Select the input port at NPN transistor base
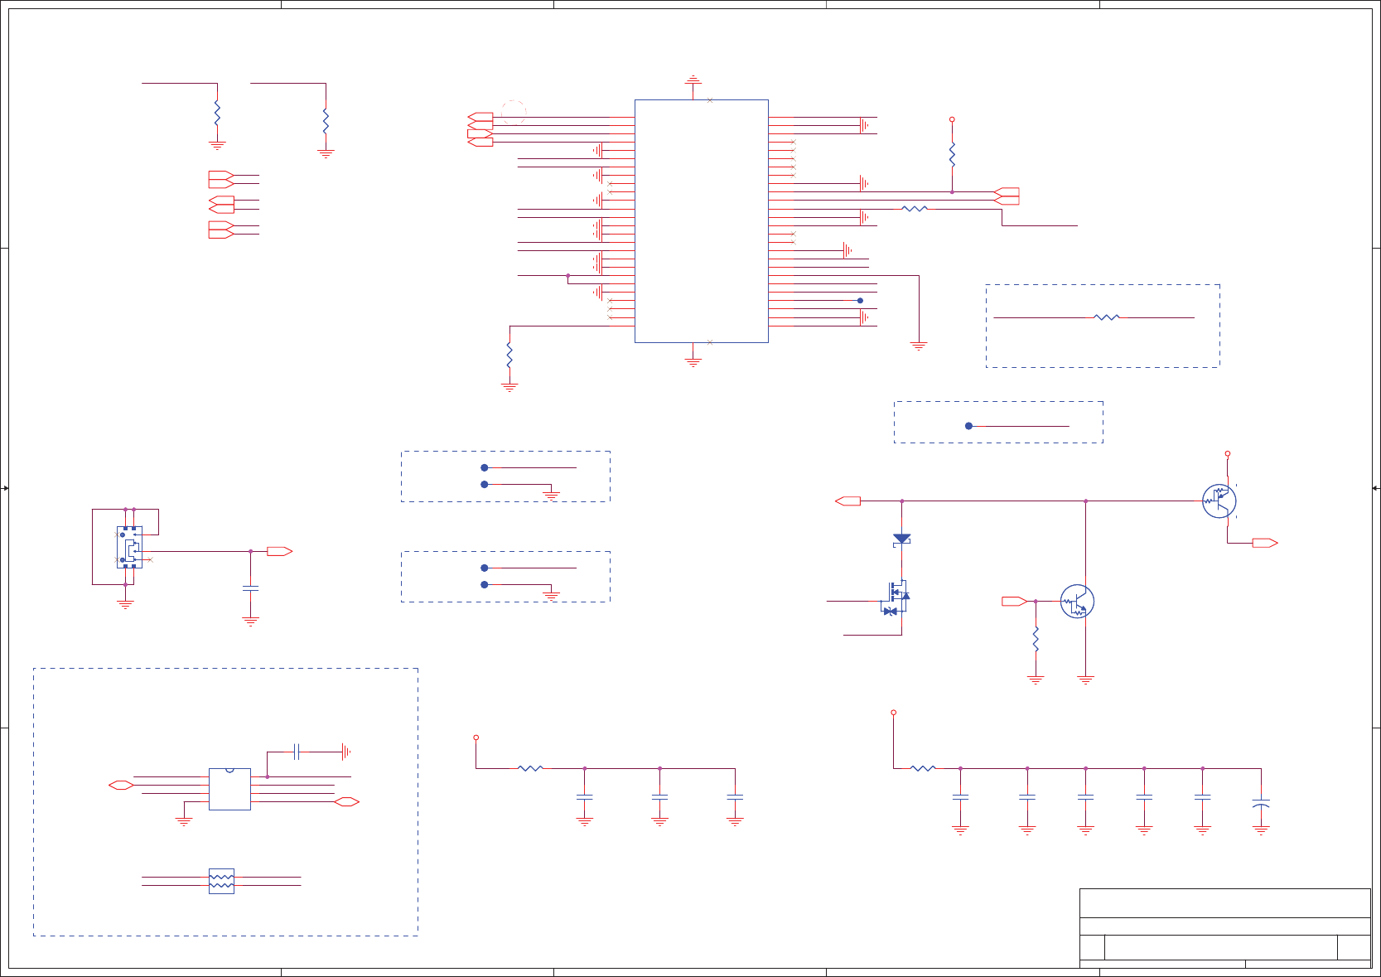Image resolution: width=1381 pixels, height=977 pixels. coord(1015,602)
